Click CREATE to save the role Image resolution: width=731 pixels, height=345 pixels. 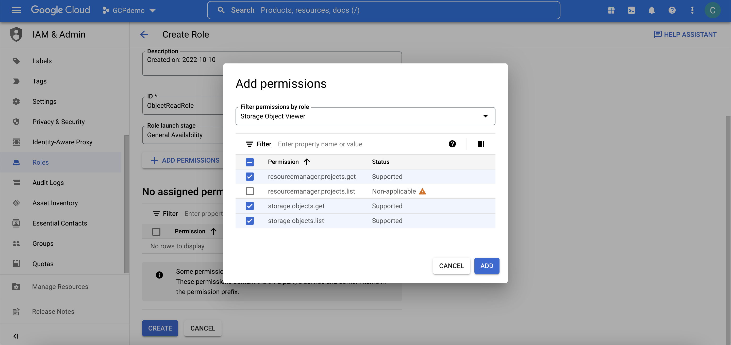pos(160,328)
